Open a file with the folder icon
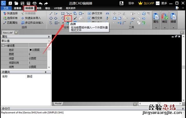 [x=16, y=3]
